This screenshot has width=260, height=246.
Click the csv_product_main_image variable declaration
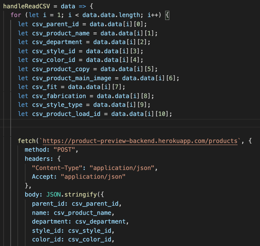point(71,78)
